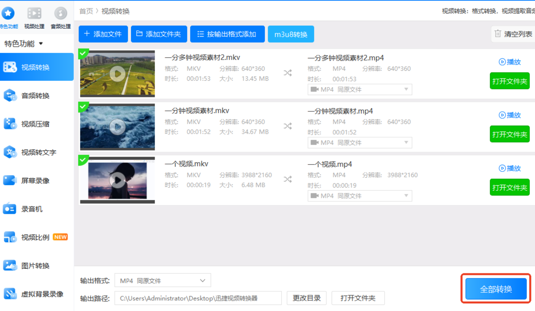Click 播放 for 一分多钟视频素材2.mp4
The height and width of the screenshot is (311, 535).
[x=510, y=62]
